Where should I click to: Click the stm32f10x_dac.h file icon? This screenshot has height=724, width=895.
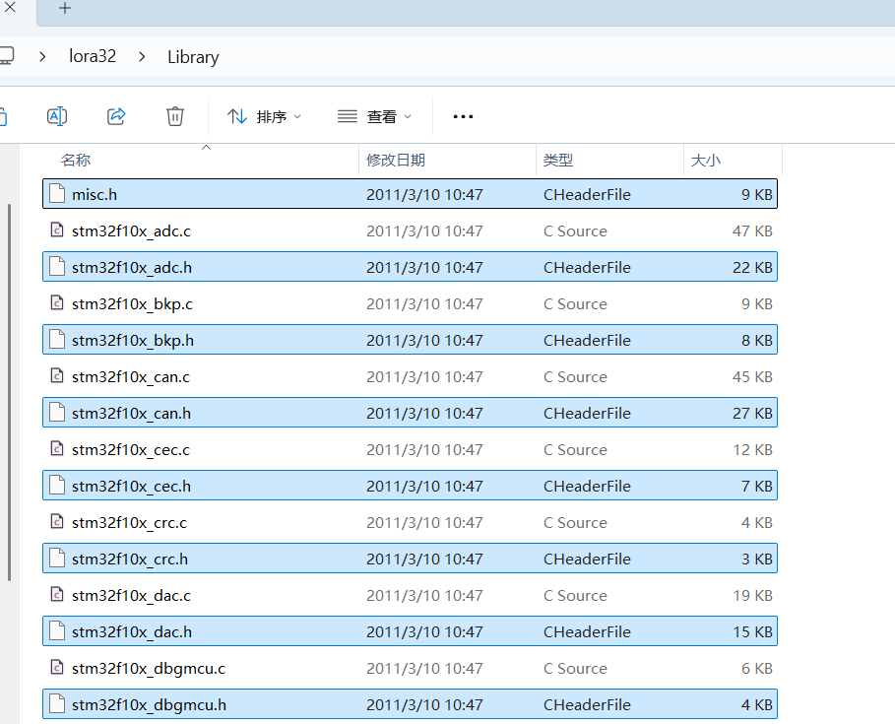[57, 631]
